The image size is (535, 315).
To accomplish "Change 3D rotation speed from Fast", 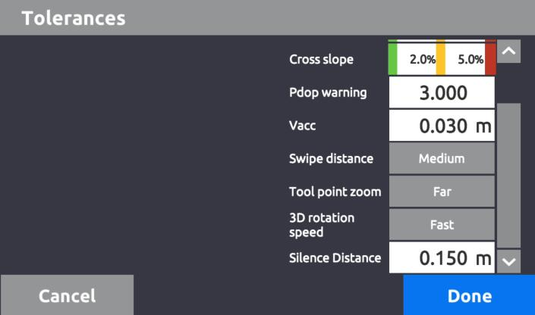I will (442, 225).
